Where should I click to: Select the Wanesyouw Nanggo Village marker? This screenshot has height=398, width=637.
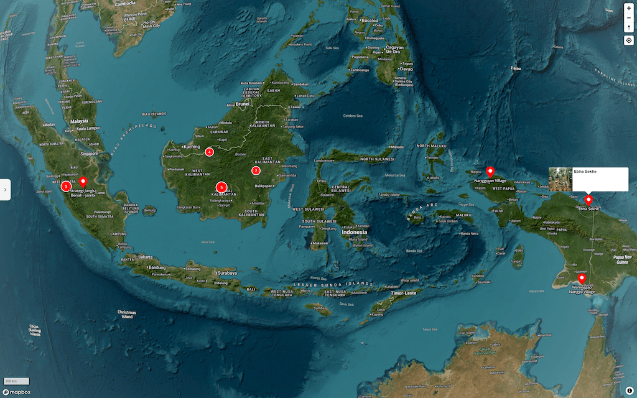click(583, 277)
